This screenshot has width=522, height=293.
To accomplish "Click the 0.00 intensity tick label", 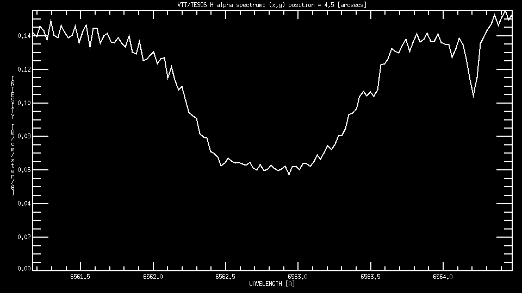I will point(24,269).
